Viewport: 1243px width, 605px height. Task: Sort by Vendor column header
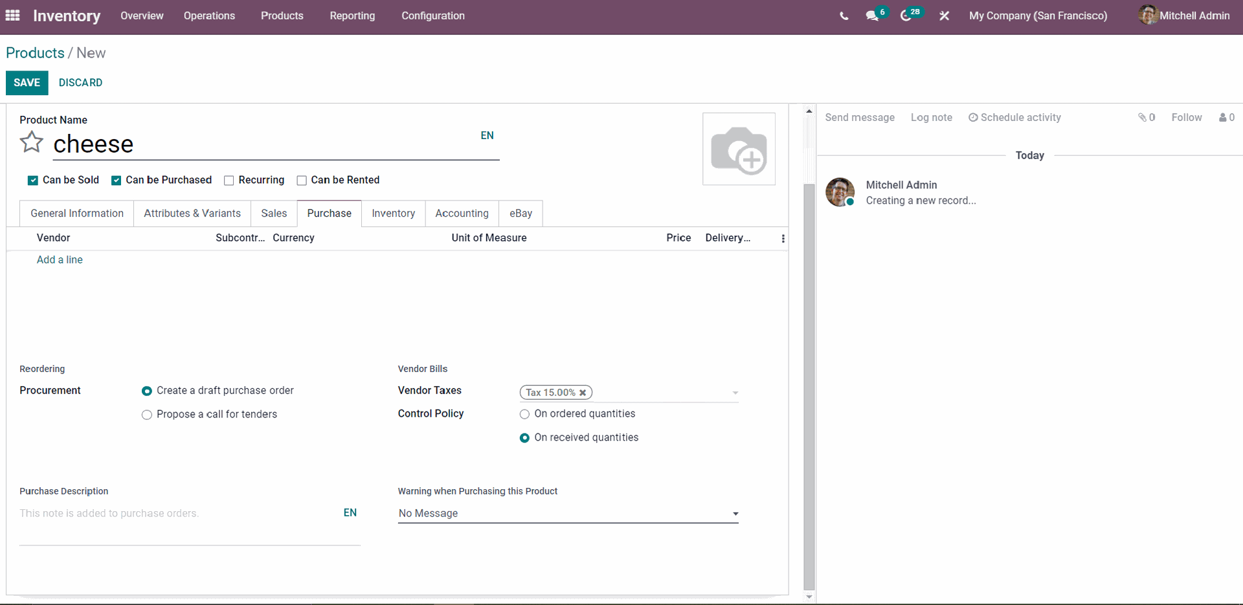point(53,238)
